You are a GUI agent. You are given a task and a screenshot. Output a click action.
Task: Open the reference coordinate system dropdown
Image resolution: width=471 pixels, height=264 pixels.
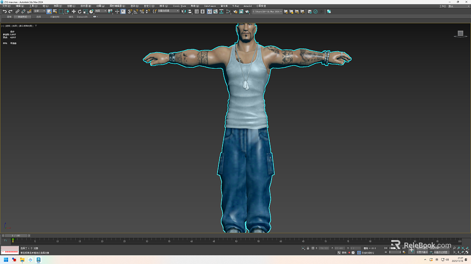coord(101,11)
